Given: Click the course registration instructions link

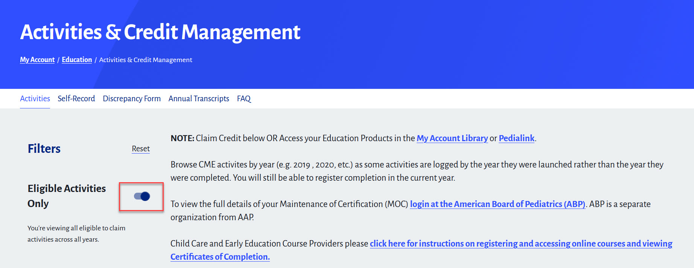Looking at the screenshot, I should (521, 244).
